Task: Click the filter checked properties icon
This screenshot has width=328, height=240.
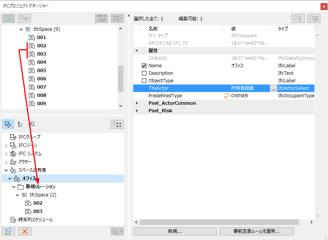Action: 314,18
